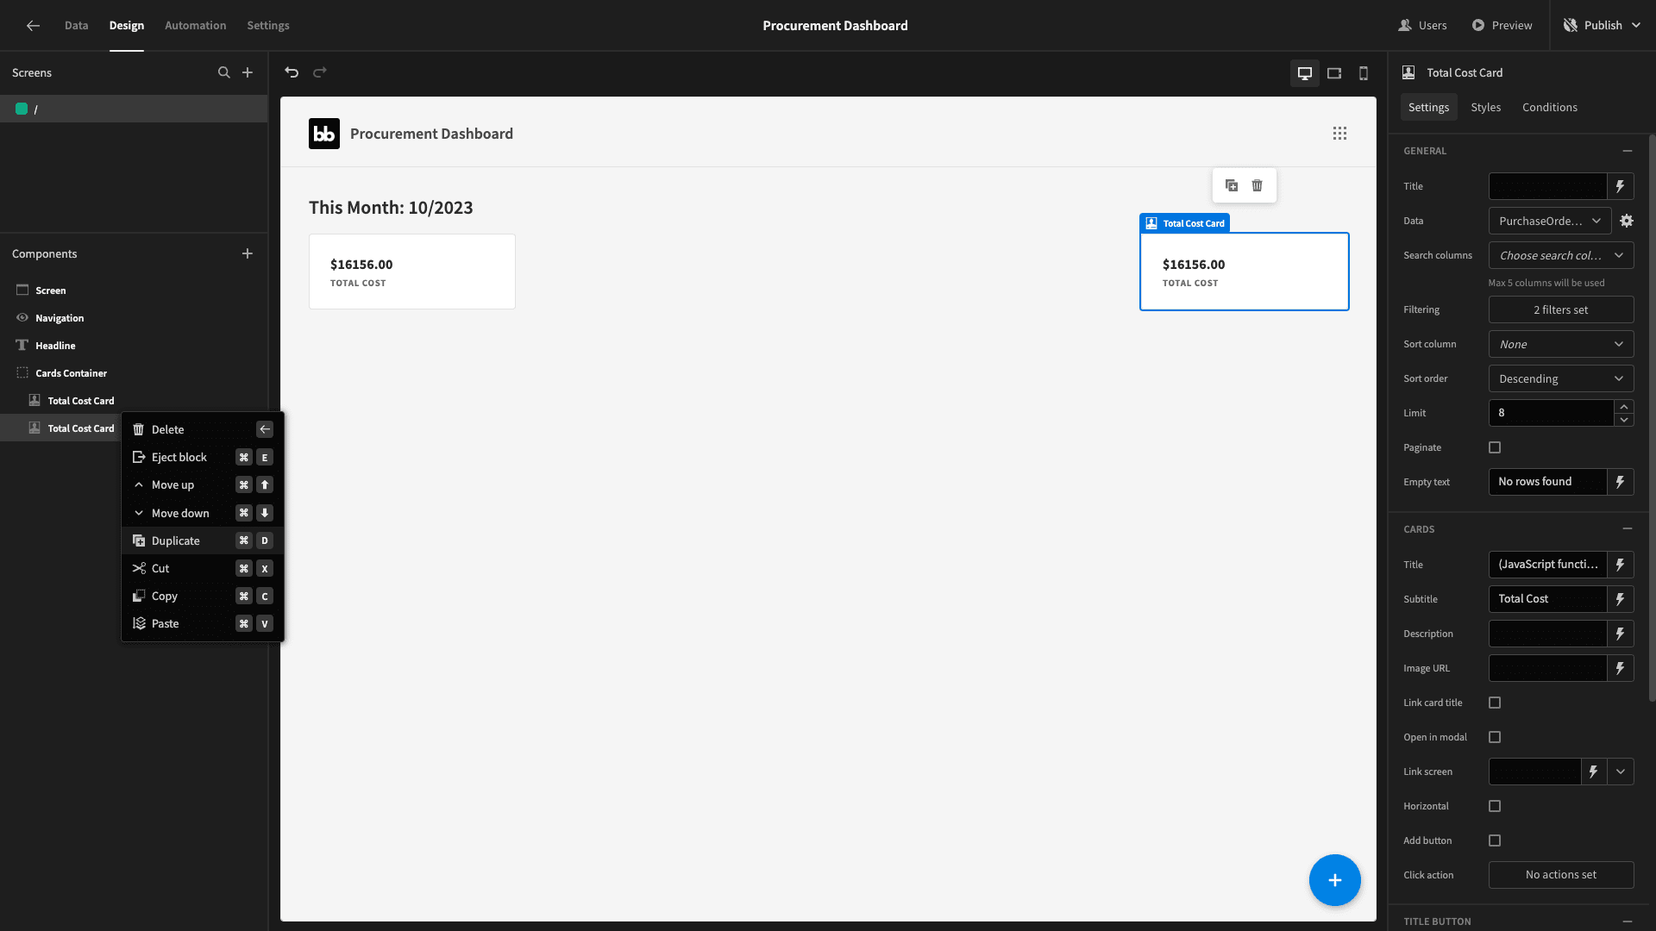Switch to the Conditions tab
This screenshot has width=1656, height=931.
tap(1550, 107)
